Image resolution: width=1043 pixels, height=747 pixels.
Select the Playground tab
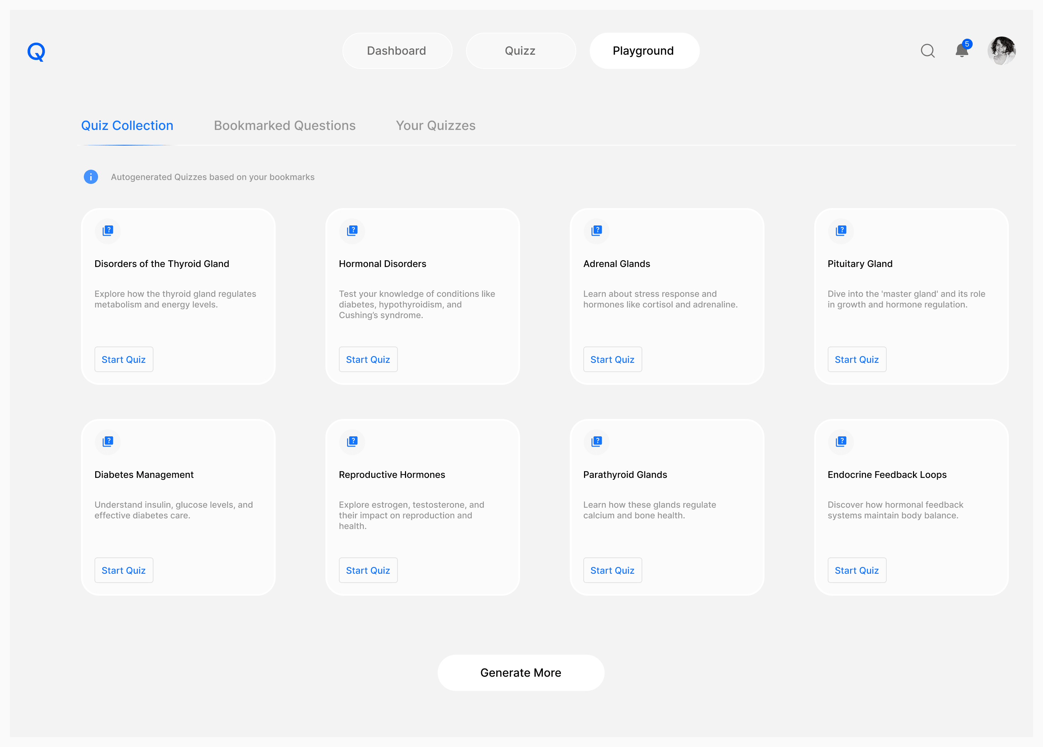pos(643,50)
